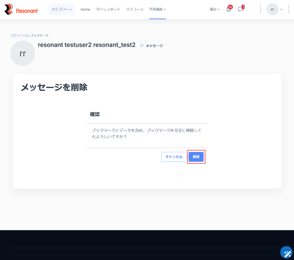Click the large rr profile avatar
The width and height of the screenshot is (294, 260).
pos(23,53)
